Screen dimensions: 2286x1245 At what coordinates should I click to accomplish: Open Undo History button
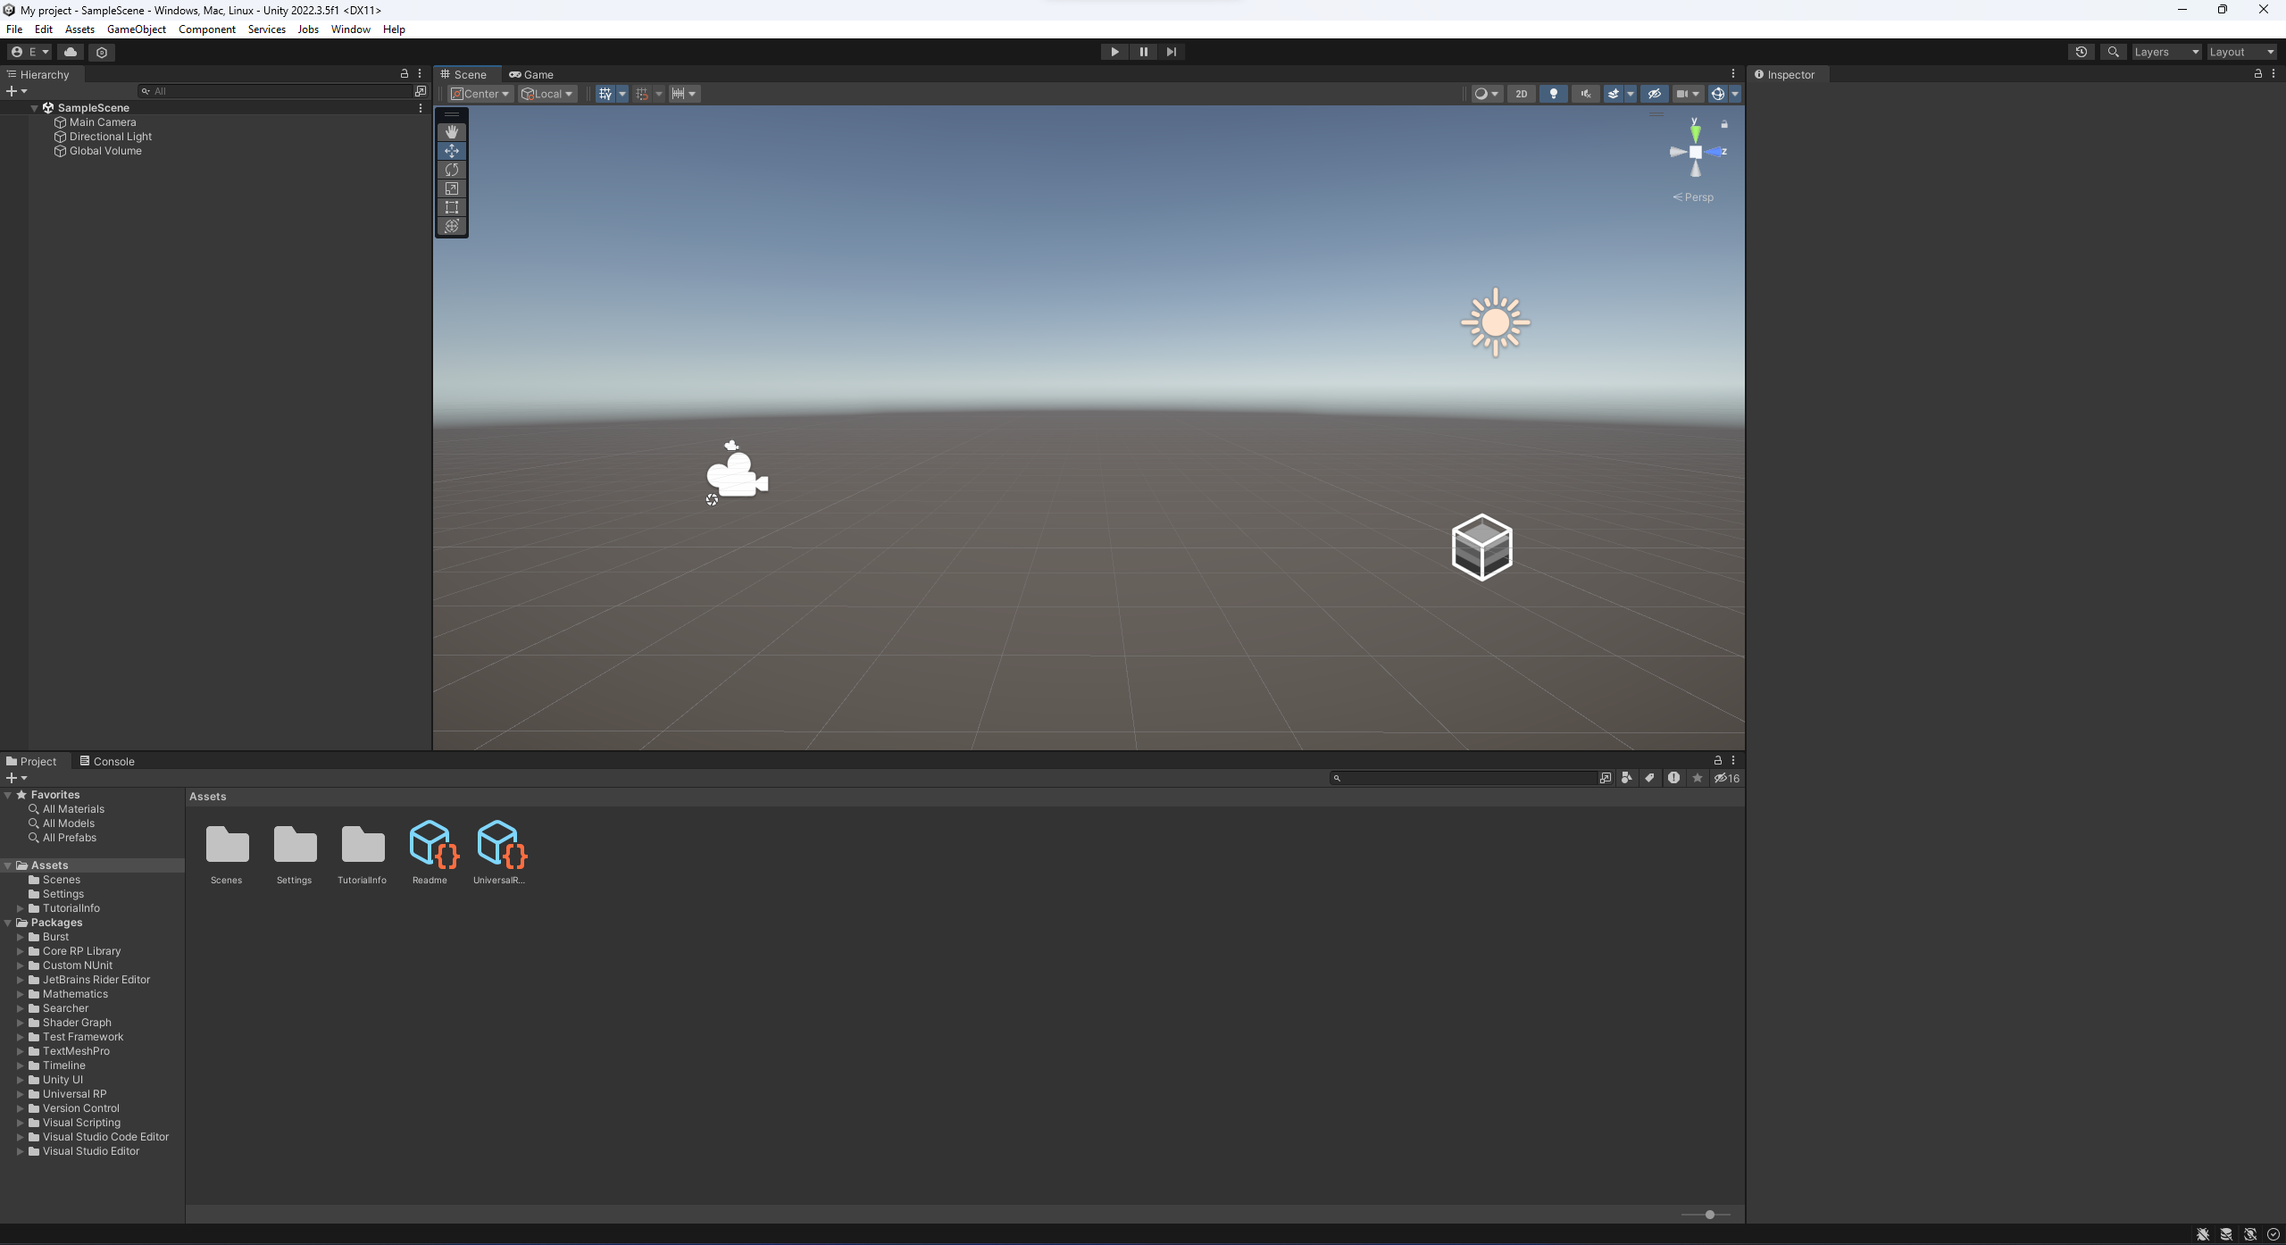click(2082, 52)
